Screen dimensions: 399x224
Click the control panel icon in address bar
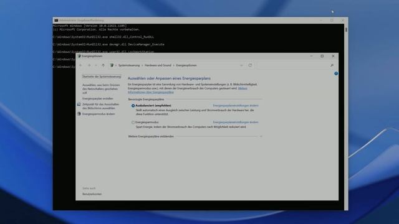click(112, 65)
